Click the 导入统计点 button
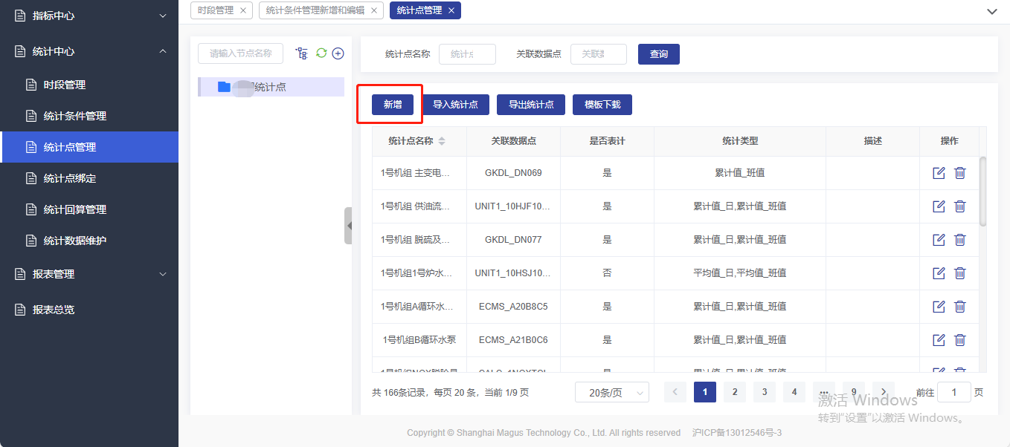1010x447 pixels. click(x=455, y=105)
